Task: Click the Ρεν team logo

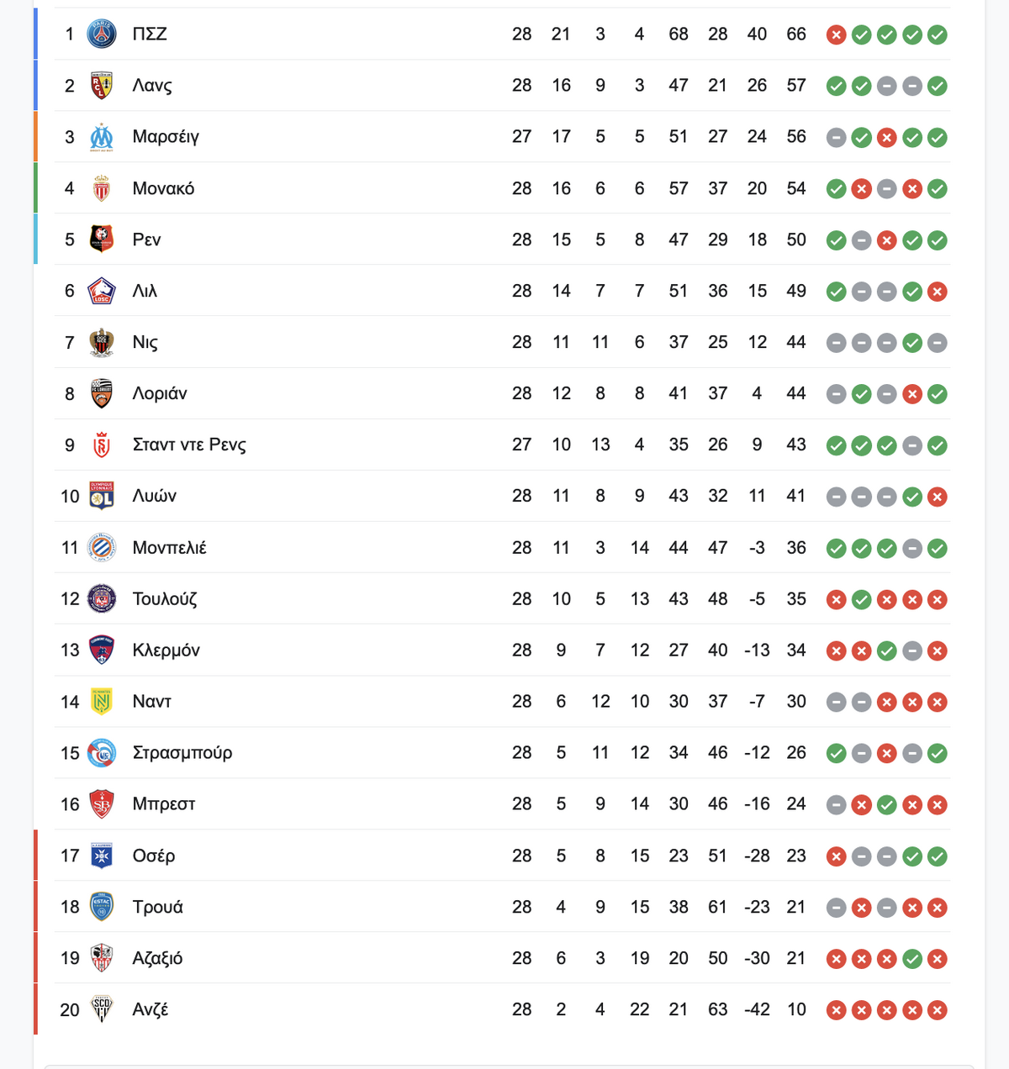Action: click(102, 240)
